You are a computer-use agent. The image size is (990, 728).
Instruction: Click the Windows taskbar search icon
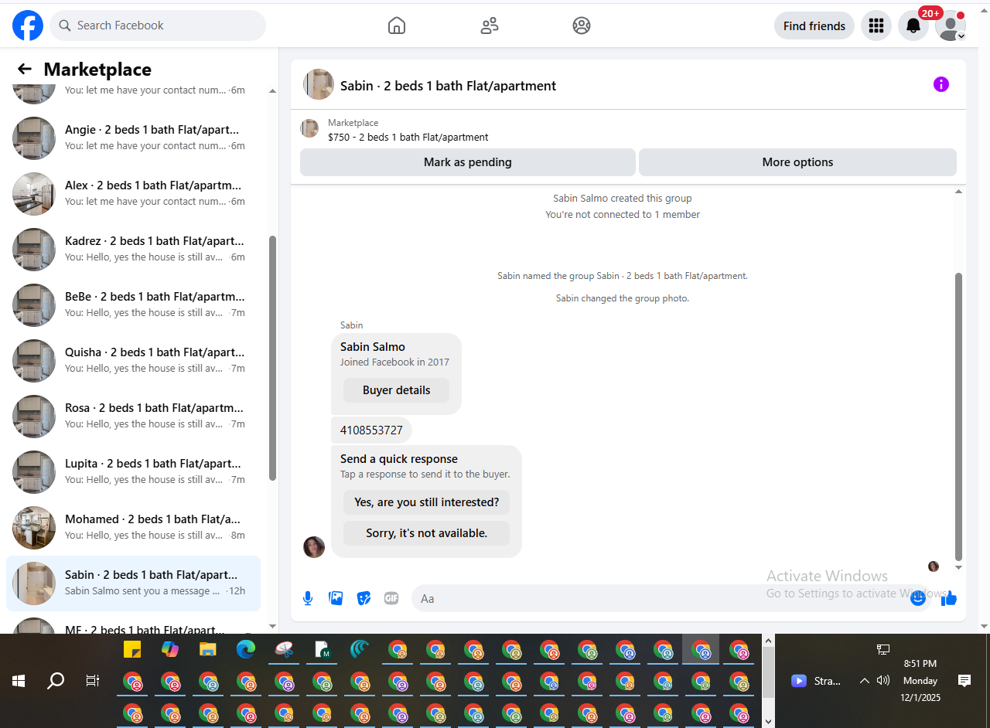56,681
